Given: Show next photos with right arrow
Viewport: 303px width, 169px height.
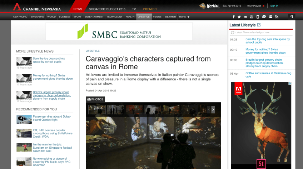Looking at the screenshot, I should (x=213, y=110).
